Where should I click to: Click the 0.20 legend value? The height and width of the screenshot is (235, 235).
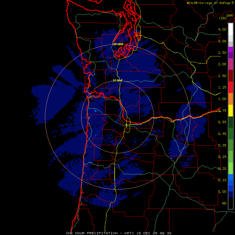click(x=222, y=169)
